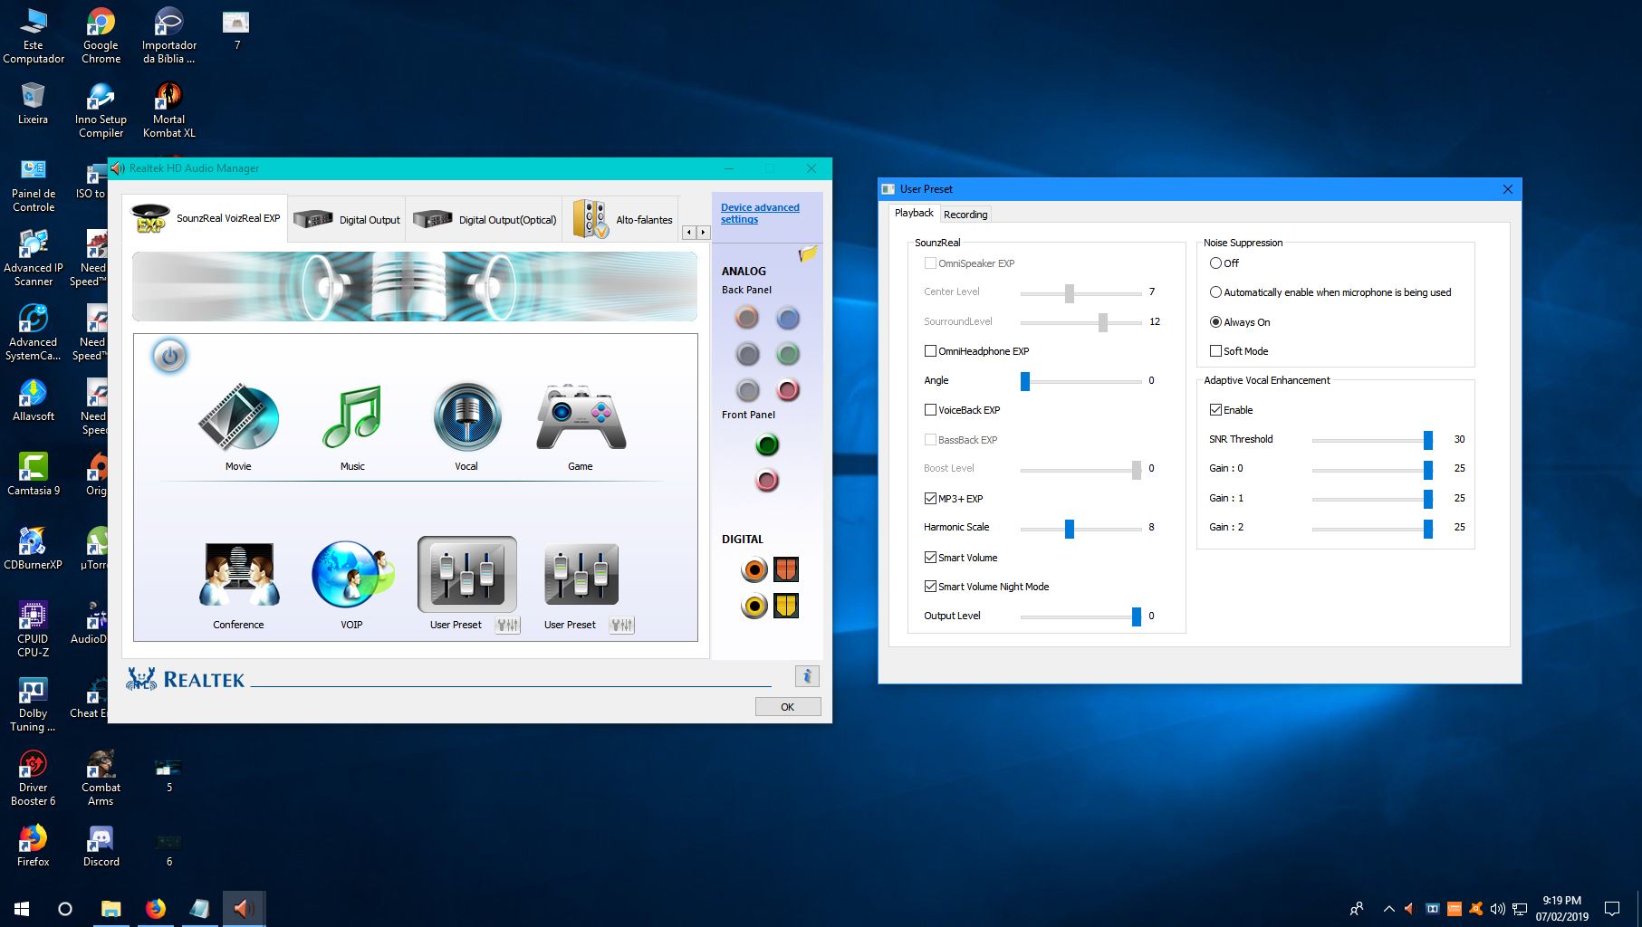Open connector settings folder icon
This screenshot has height=927, width=1642.
pos(808,254)
